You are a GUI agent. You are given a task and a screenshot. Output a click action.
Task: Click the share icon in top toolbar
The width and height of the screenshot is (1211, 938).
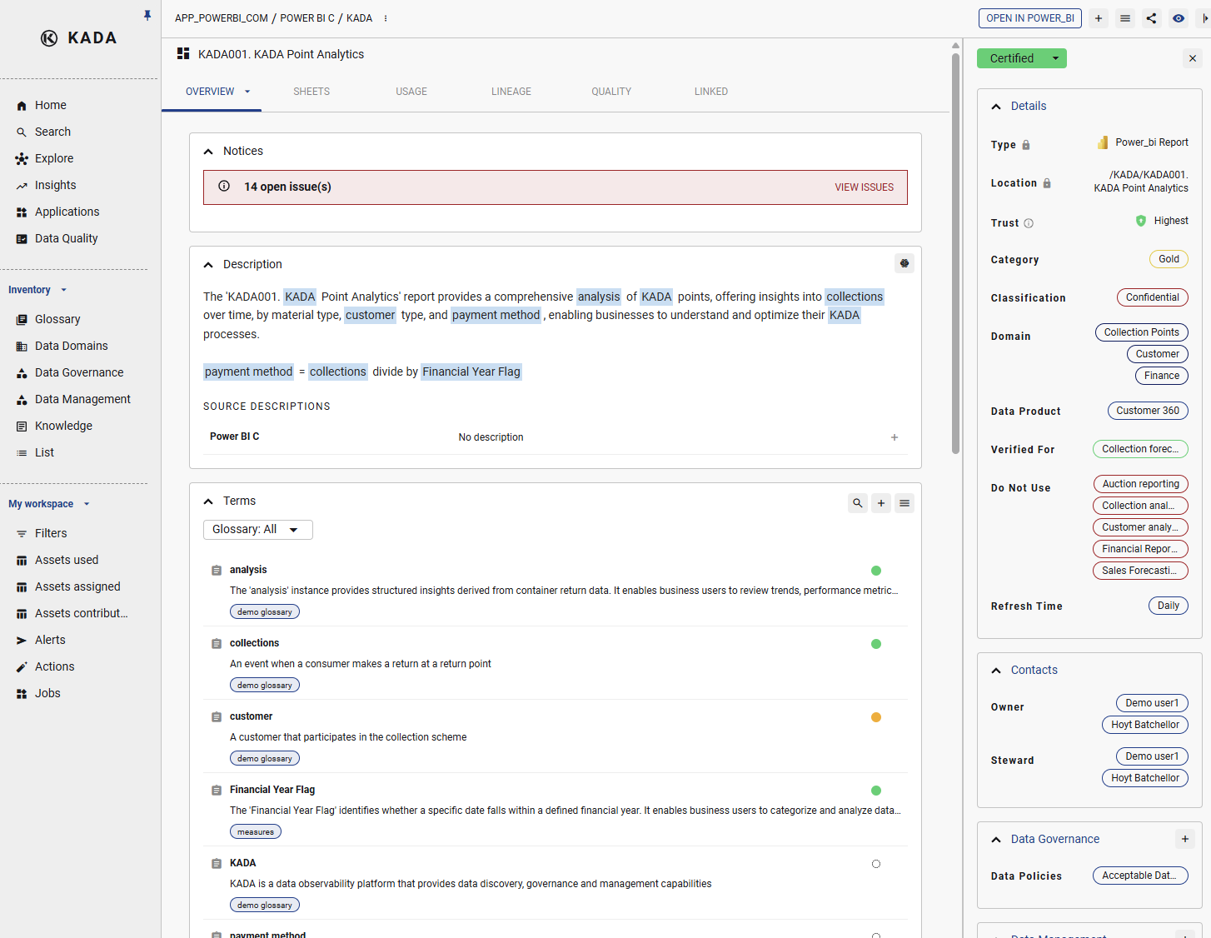[1151, 18]
